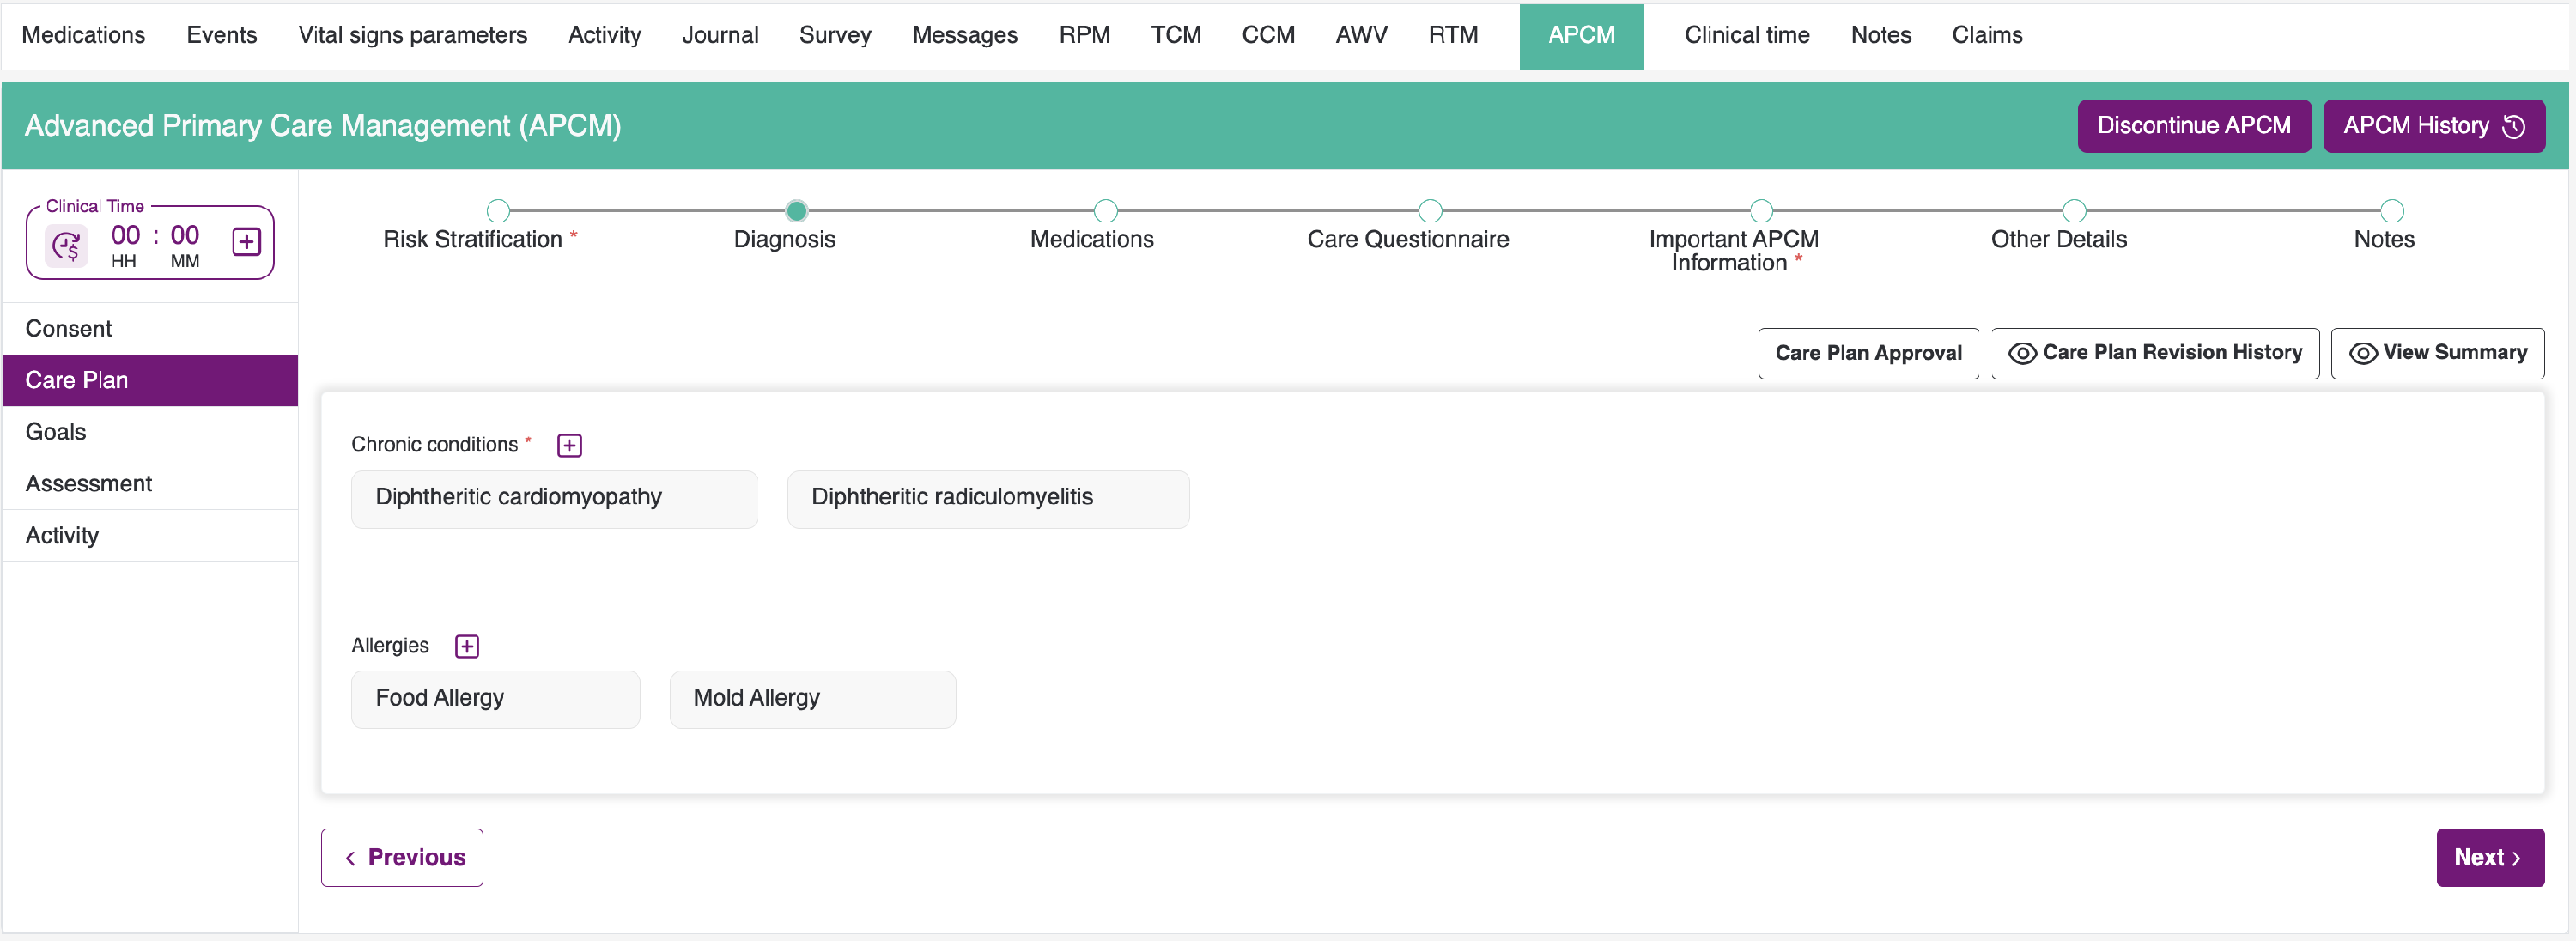Jump to the Other Details step

coord(2074,211)
